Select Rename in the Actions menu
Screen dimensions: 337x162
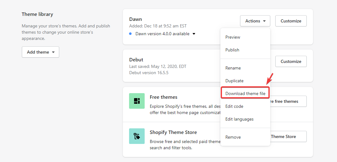[233, 68]
